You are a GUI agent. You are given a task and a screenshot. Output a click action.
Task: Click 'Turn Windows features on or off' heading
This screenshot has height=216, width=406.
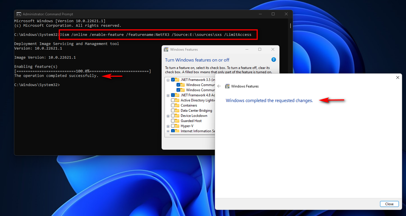[197, 60]
